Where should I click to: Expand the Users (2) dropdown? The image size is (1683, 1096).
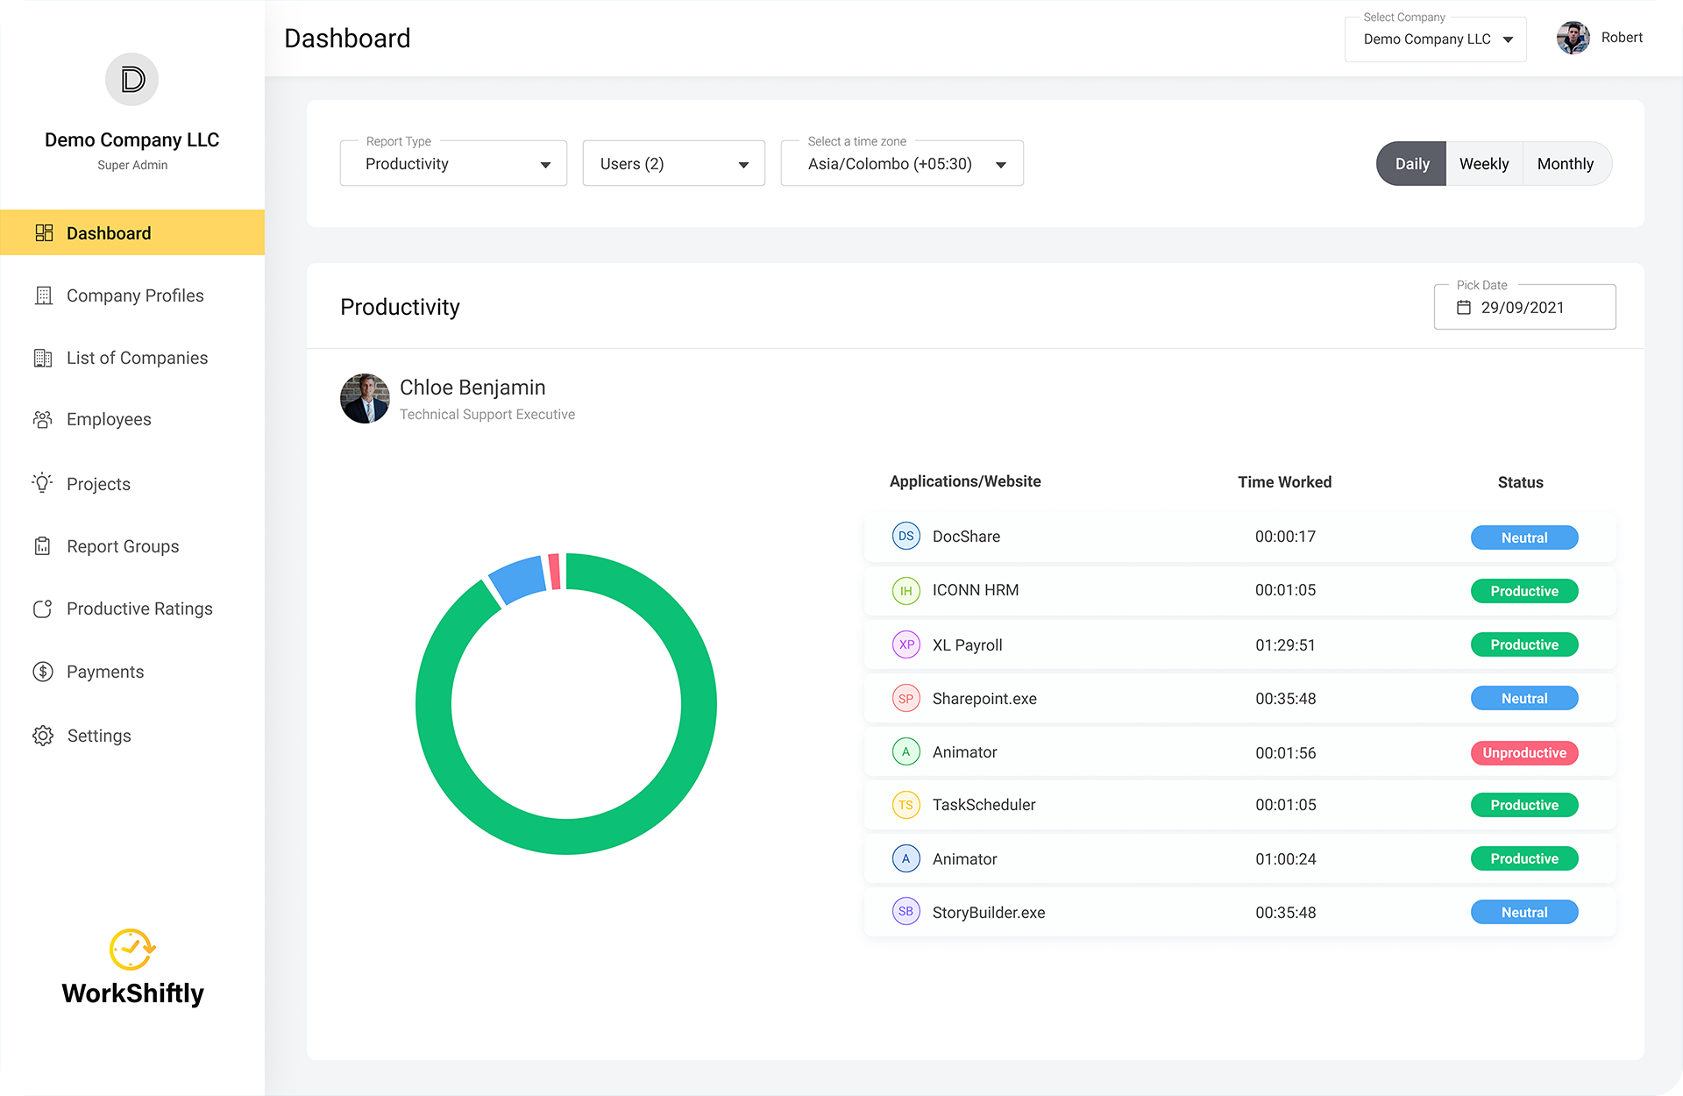click(673, 164)
